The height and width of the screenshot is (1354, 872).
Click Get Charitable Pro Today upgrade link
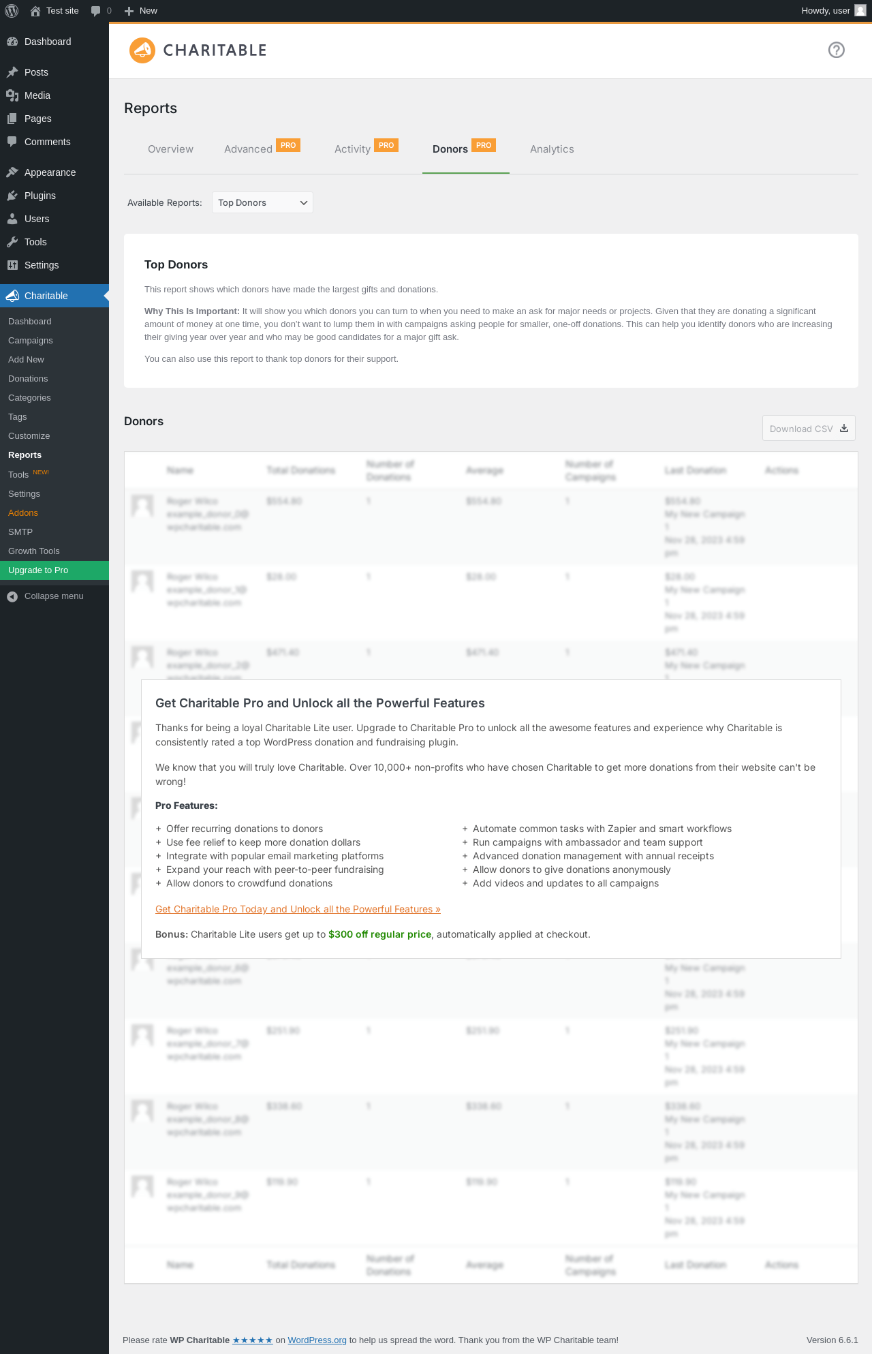click(298, 909)
